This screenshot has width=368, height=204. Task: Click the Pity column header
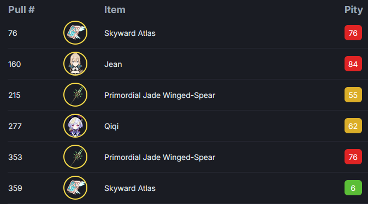tap(353, 10)
